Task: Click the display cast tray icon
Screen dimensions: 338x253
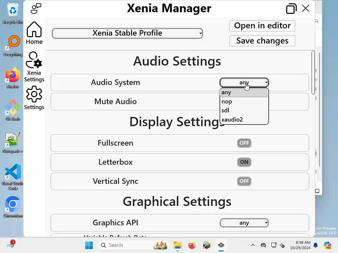Action: tap(274, 245)
